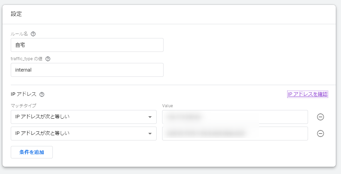Click the Value column label
341x174 pixels.
167,106
